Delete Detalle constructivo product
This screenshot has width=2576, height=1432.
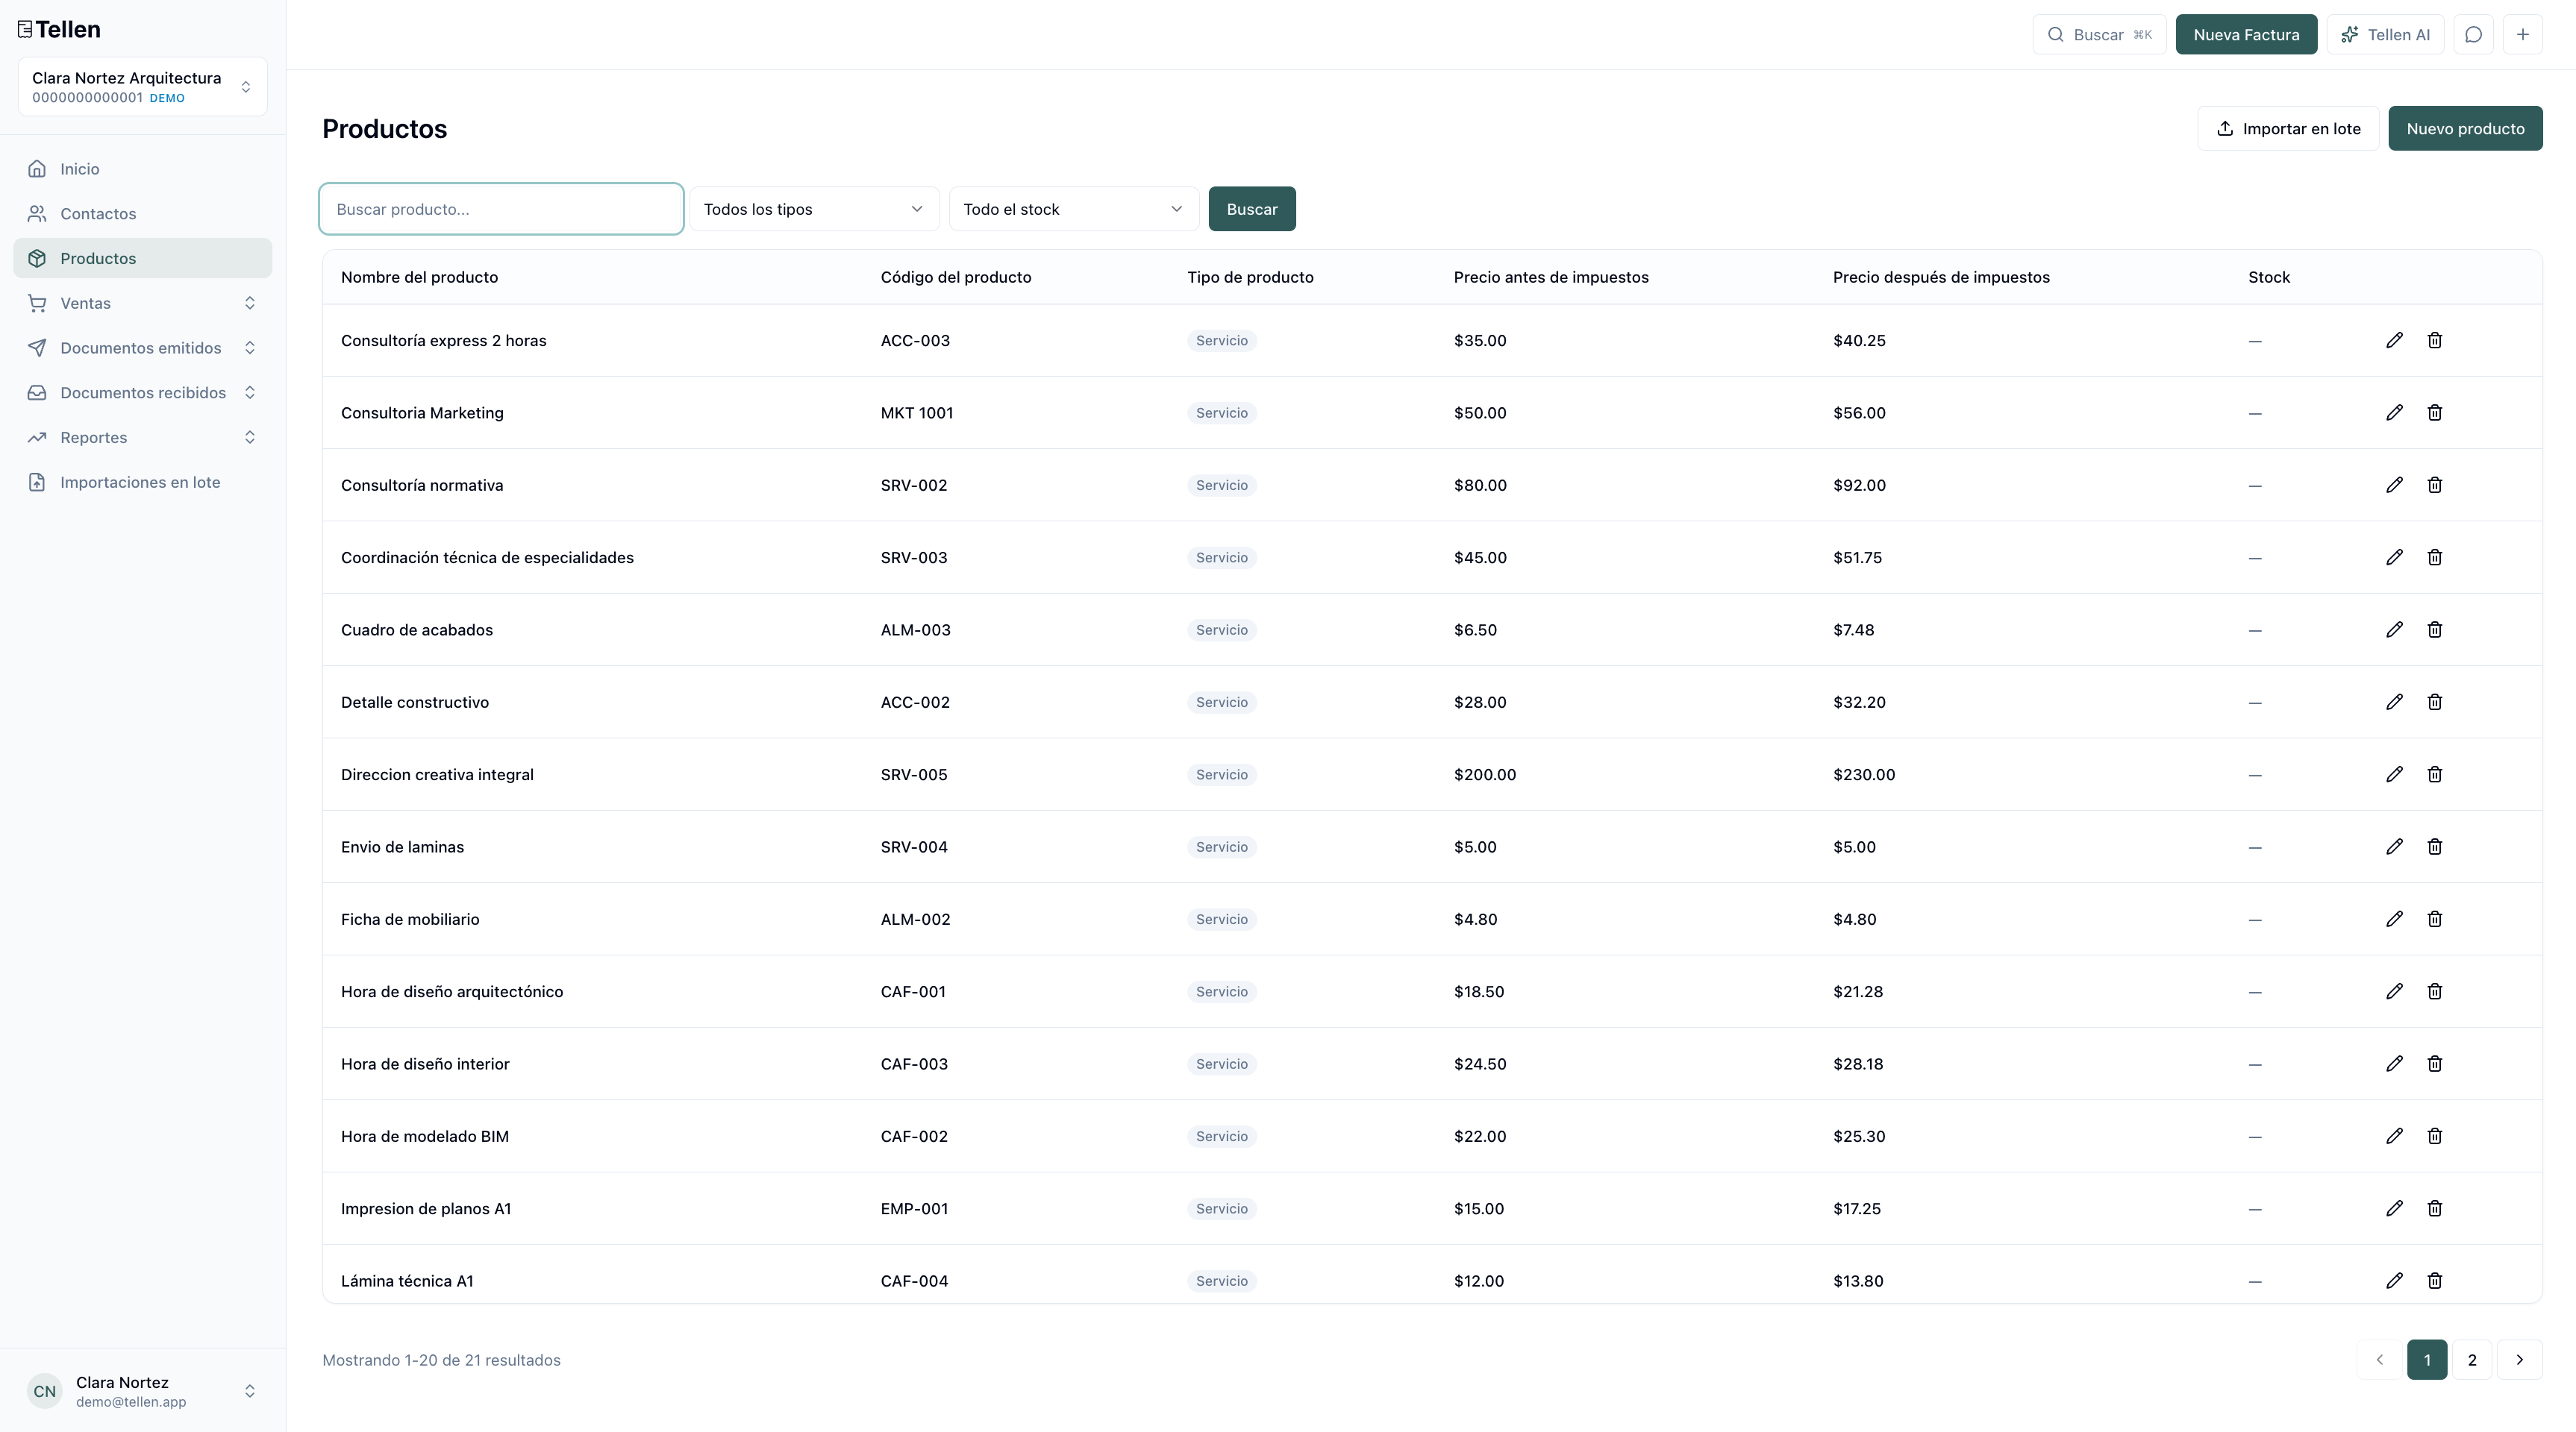click(2435, 703)
